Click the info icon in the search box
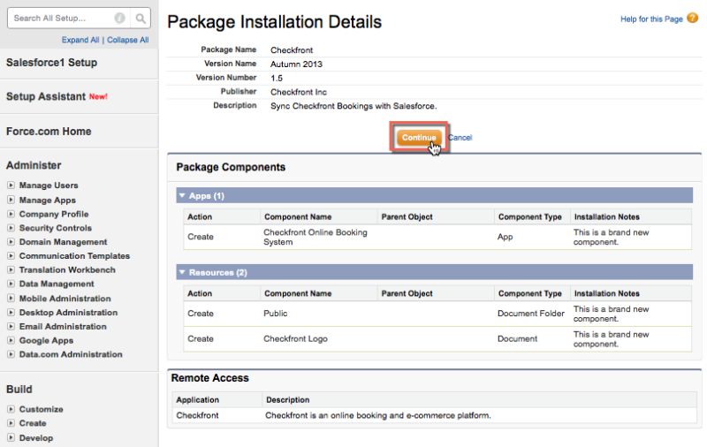707x447 pixels. 119,18
